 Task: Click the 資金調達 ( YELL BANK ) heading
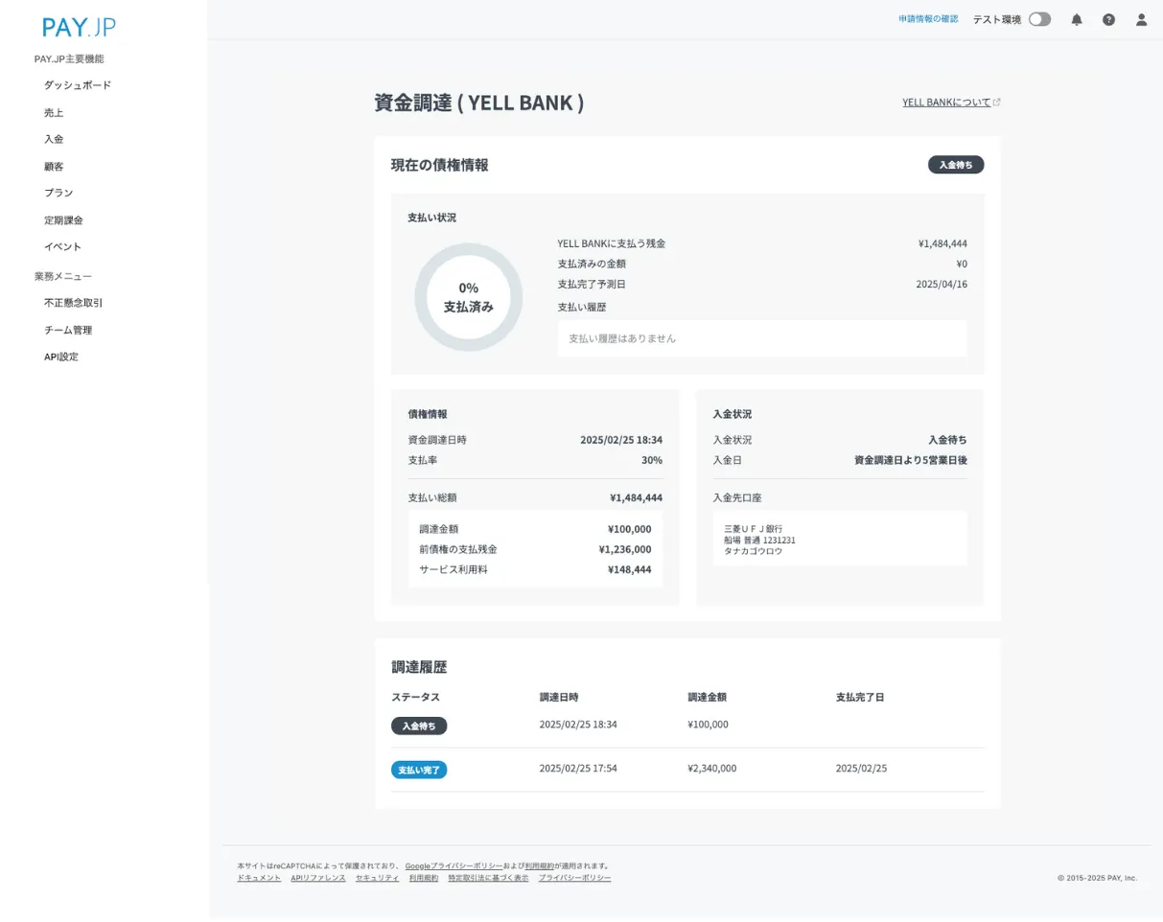478,103
